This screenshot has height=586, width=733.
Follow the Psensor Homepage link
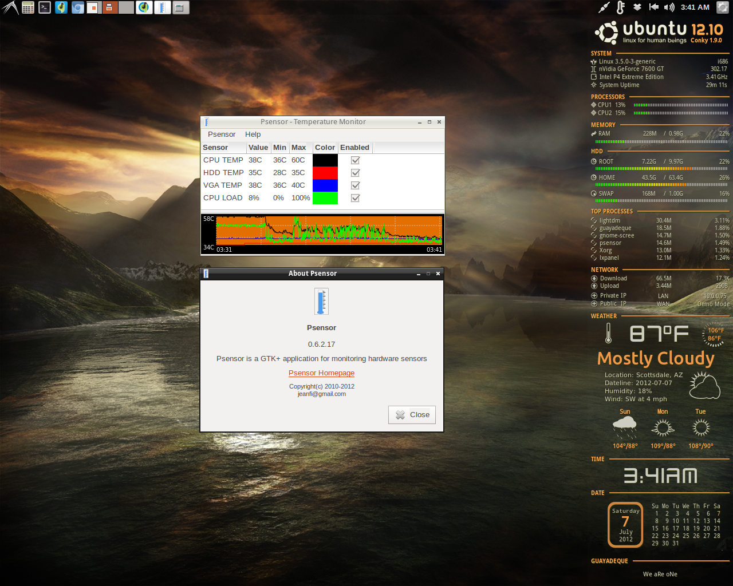321,373
